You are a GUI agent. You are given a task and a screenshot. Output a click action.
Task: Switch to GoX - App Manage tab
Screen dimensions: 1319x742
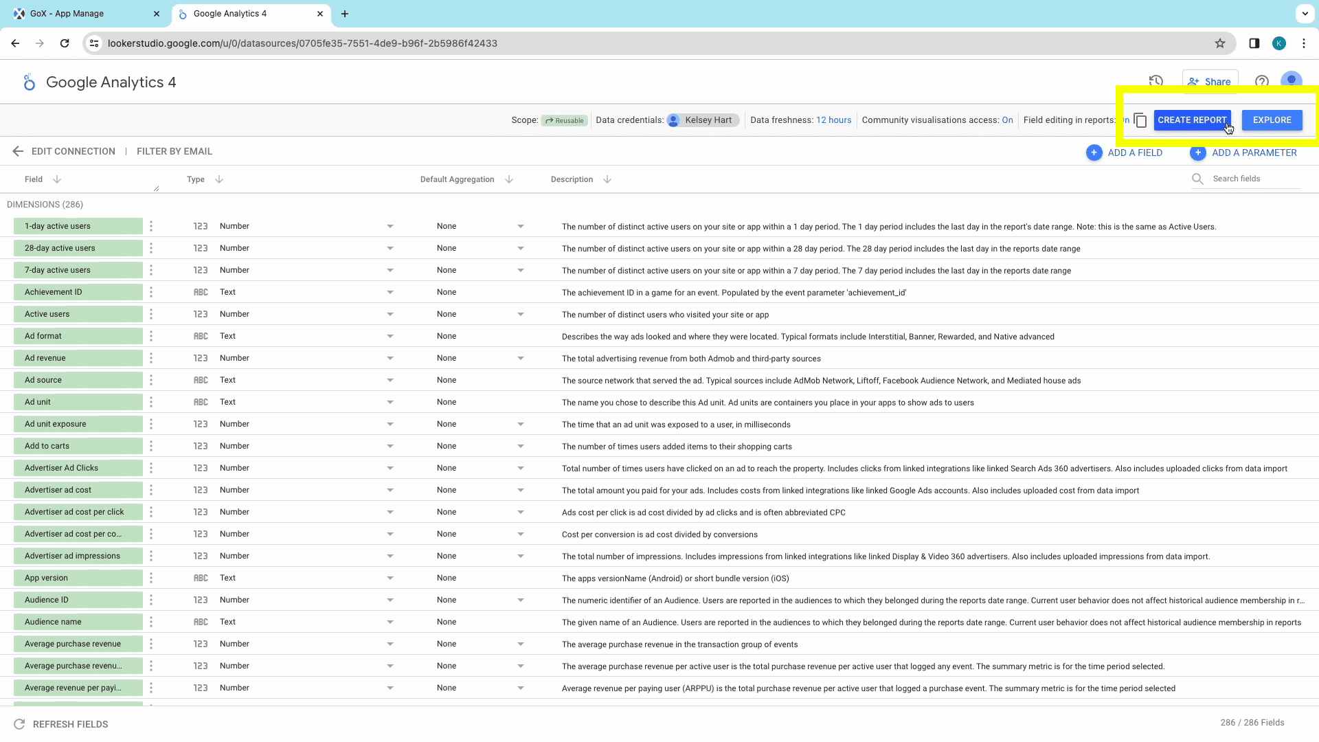pyautogui.click(x=85, y=14)
